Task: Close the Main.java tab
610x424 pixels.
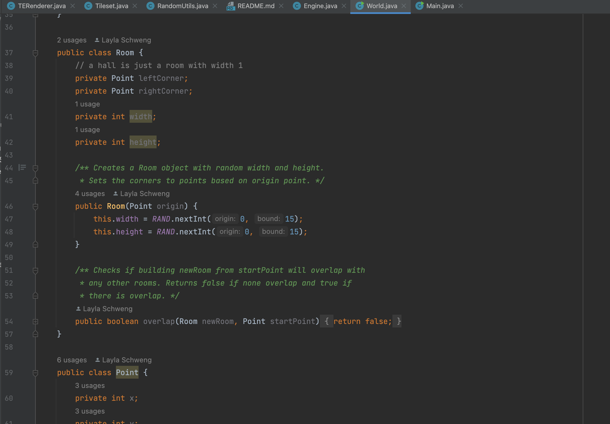Action: [461, 6]
